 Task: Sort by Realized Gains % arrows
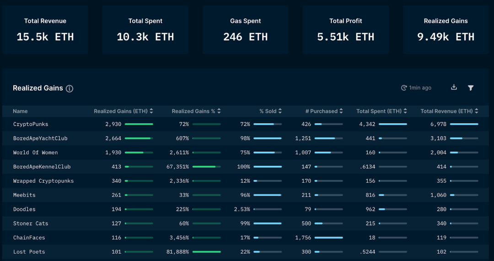coord(219,111)
